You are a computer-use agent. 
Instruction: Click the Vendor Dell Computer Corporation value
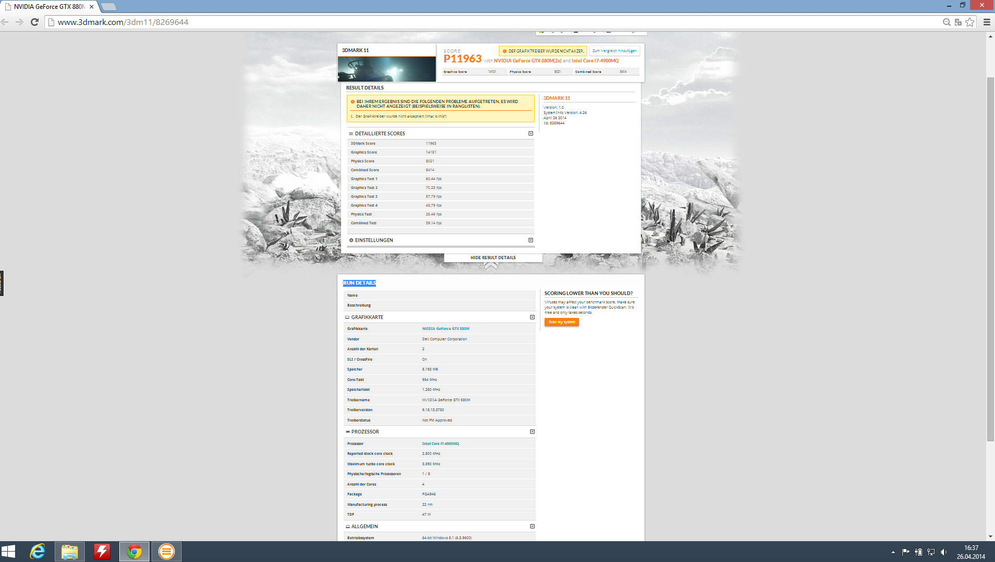click(444, 339)
